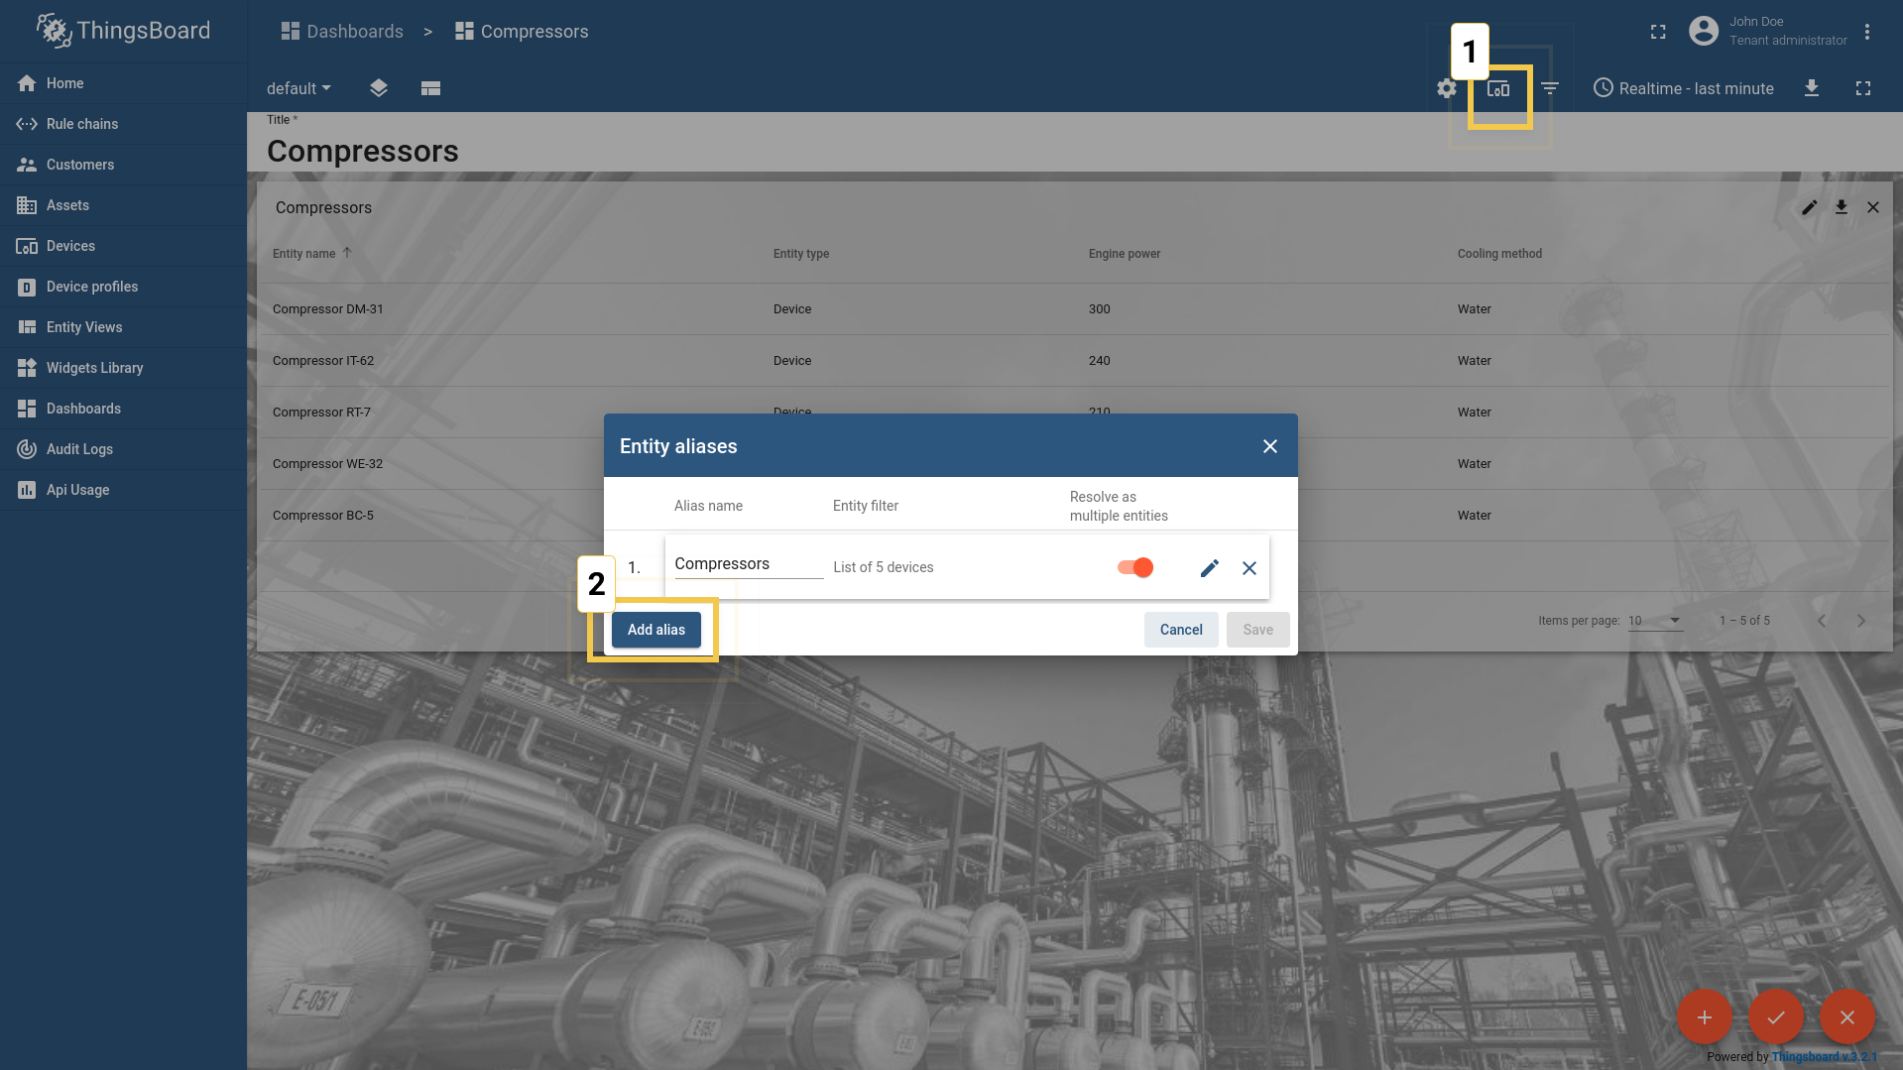The image size is (1903, 1070).
Task: Edit the Compressors alias
Action: 1210,568
